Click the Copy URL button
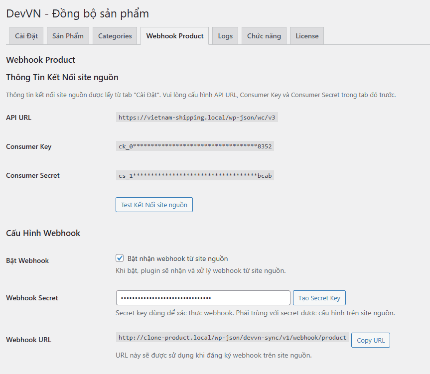 pyautogui.click(x=371, y=340)
